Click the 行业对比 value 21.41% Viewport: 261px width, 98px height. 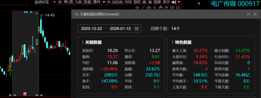click(243, 57)
